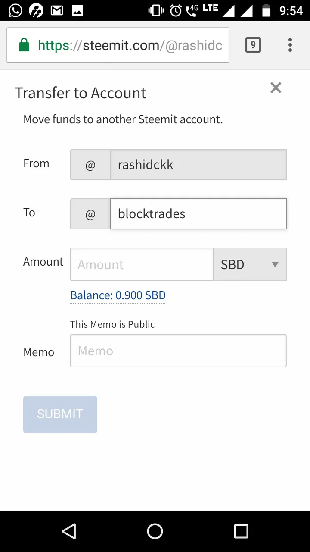Tap the Android recent apps square button
Viewport: 310px width, 552px height.
241,531
